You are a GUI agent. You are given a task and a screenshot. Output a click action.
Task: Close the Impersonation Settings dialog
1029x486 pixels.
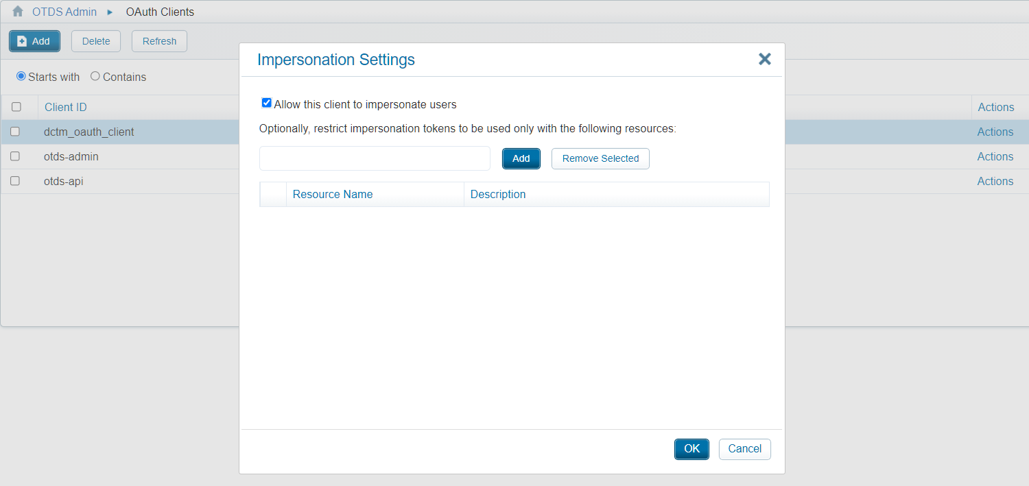[765, 60]
